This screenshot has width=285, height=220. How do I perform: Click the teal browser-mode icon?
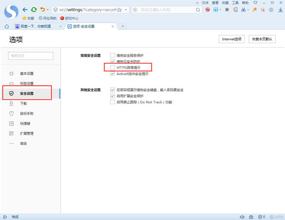click(x=216, y=10)
